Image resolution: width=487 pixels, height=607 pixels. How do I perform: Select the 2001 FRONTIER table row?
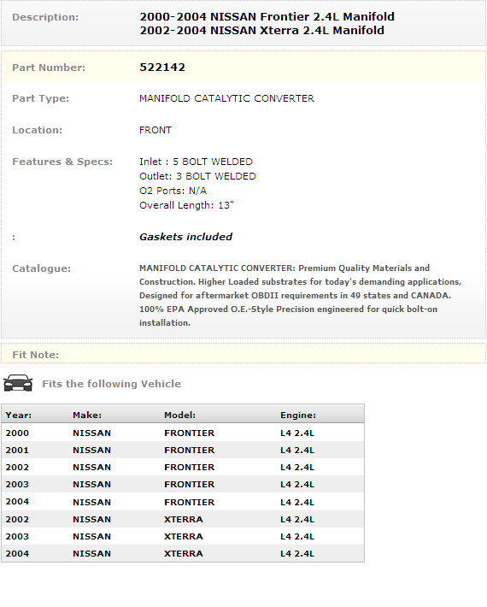point(183,450)
